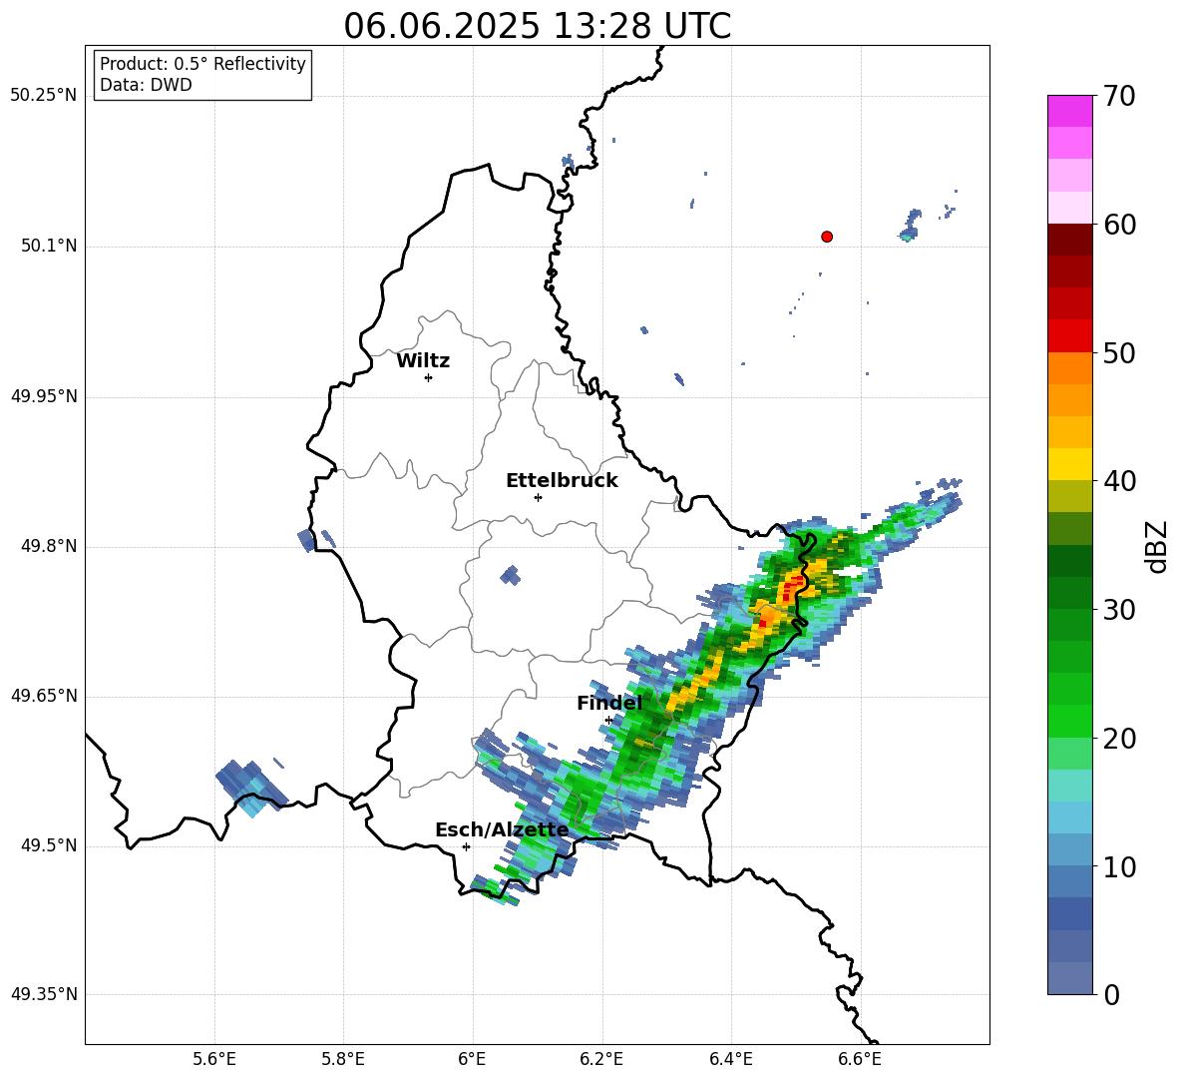Click the 49.8°N latitude tick label
This screenshot has width=1181, height=1079.
[x=49, y=546]
